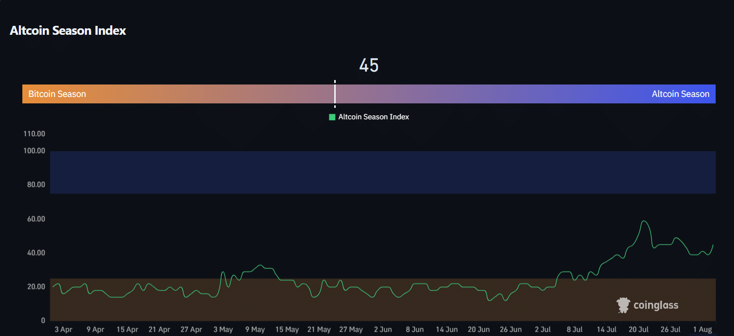Click the 100.00 y-axis label
734x336 pixels.
34,151
